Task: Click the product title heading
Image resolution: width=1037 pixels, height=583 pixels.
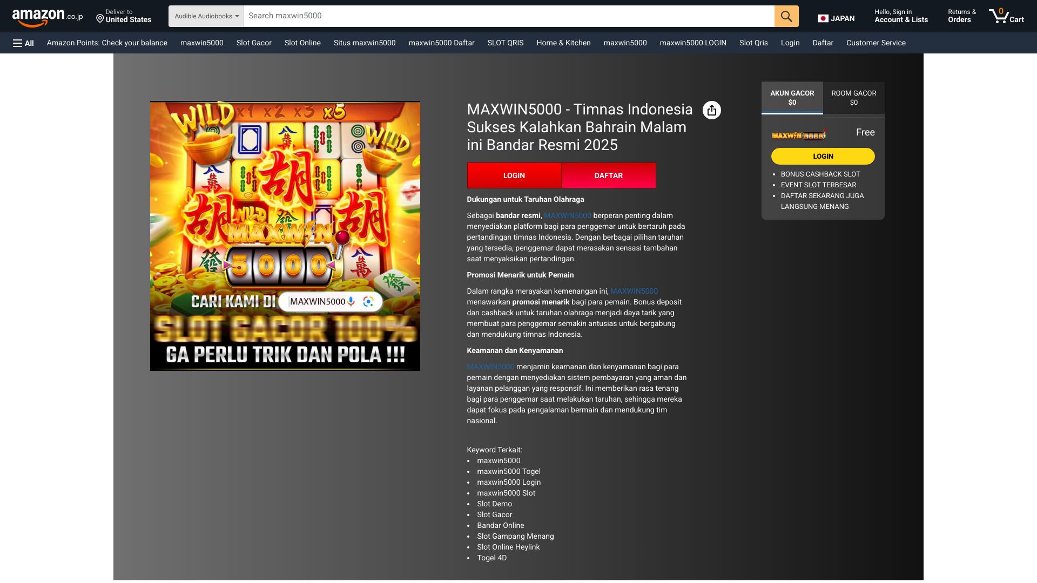Action: (x=580, y=127)
